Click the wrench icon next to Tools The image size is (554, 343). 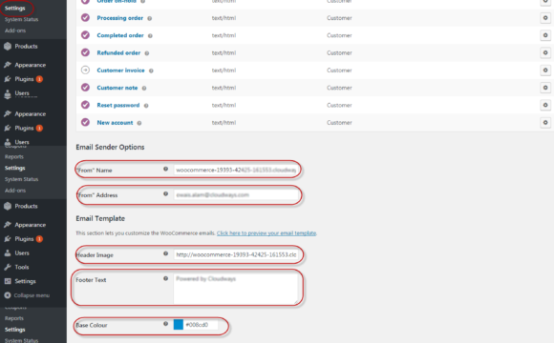[x=8, y=267]
